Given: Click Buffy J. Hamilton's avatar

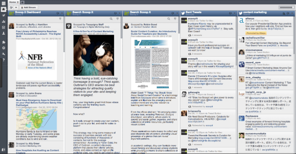Looking at the screenshot, I should (11, 26).
